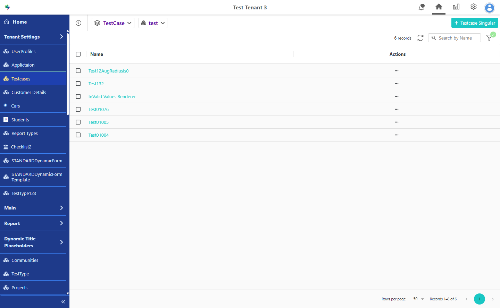Open Home in the sidebar
This screenshot has height=308, width=500.
[35, 22]
